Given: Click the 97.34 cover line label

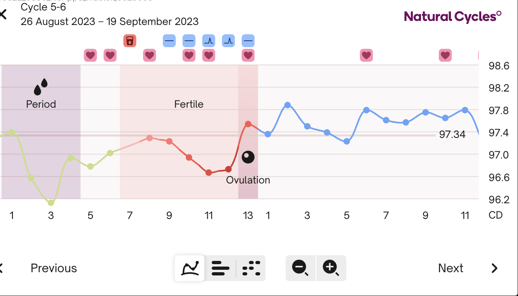Looking at the screenshot, I should [452, 135].
